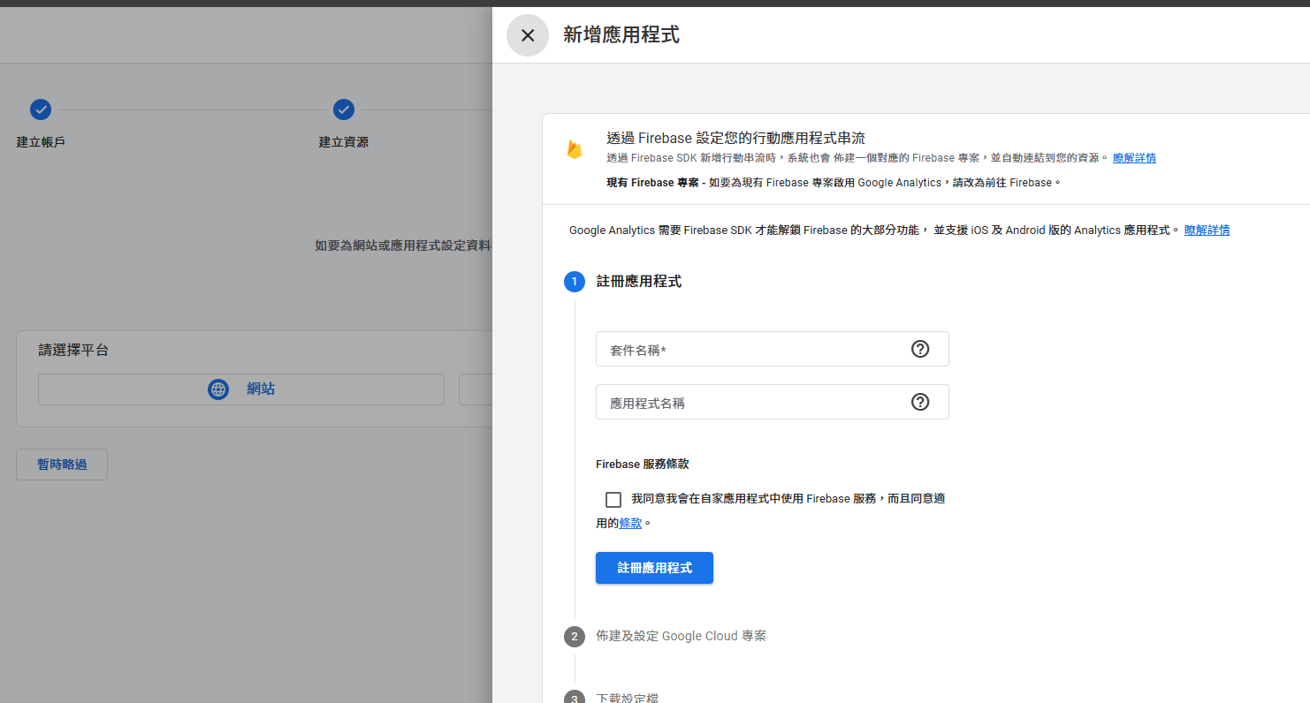Click the 暫時略過 button
1310x703 pixels.
(62, 465)
